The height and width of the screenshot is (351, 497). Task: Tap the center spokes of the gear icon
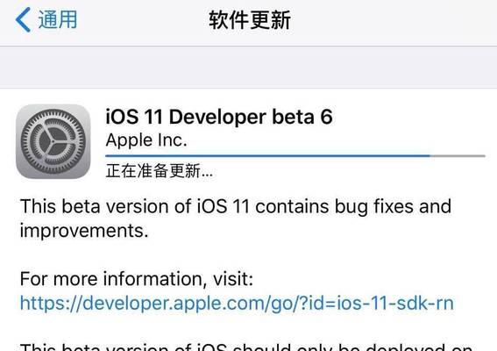[x=53, y=141]
